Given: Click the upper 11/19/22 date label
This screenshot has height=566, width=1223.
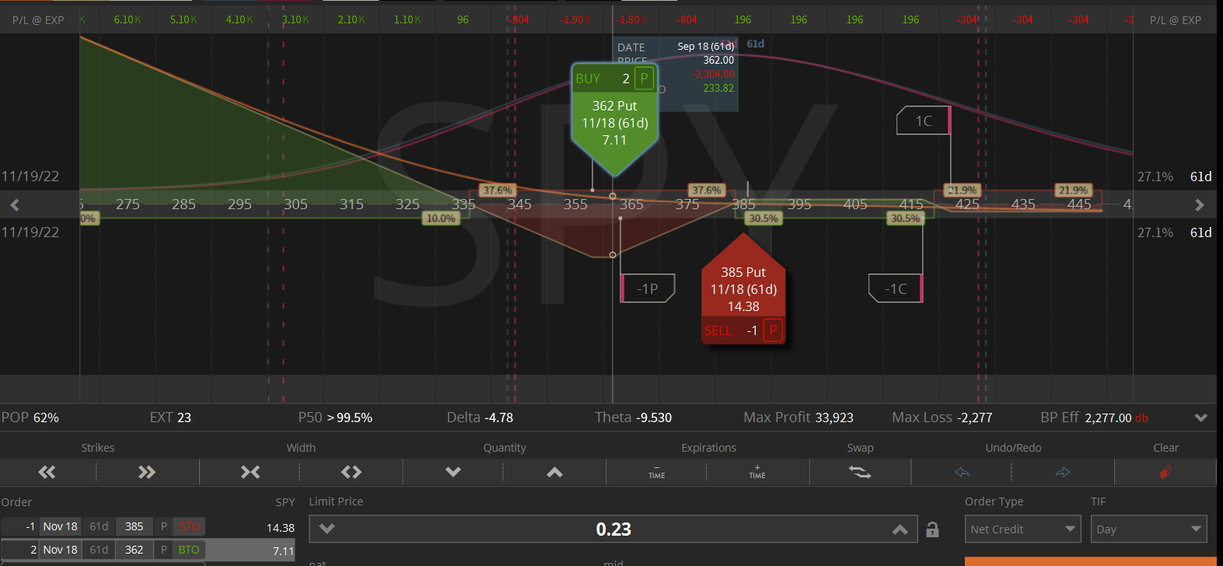Looking at the screenshot, I should coord(30,176).
